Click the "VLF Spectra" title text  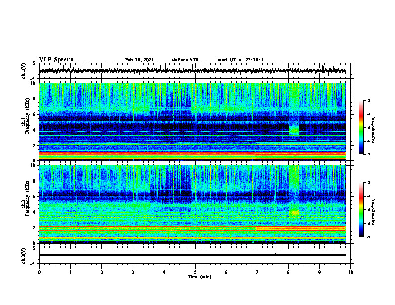click(56, 60)
